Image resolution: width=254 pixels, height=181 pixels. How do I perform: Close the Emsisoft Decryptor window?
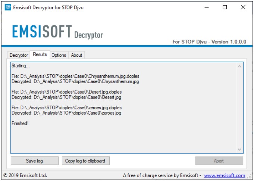pyautogui.click(x=244, y=7)
